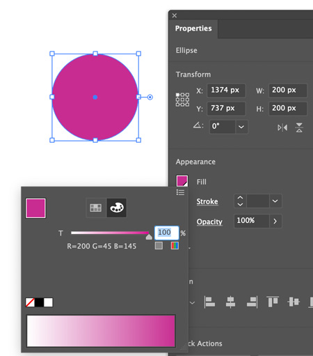Open the Opacity panel link
313x356 pixels.
(209, 222)
